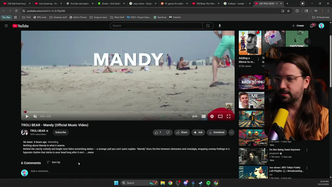Expand description with ...more
Viewport: 332px width, 187px height.
click(x=90, y=152)
